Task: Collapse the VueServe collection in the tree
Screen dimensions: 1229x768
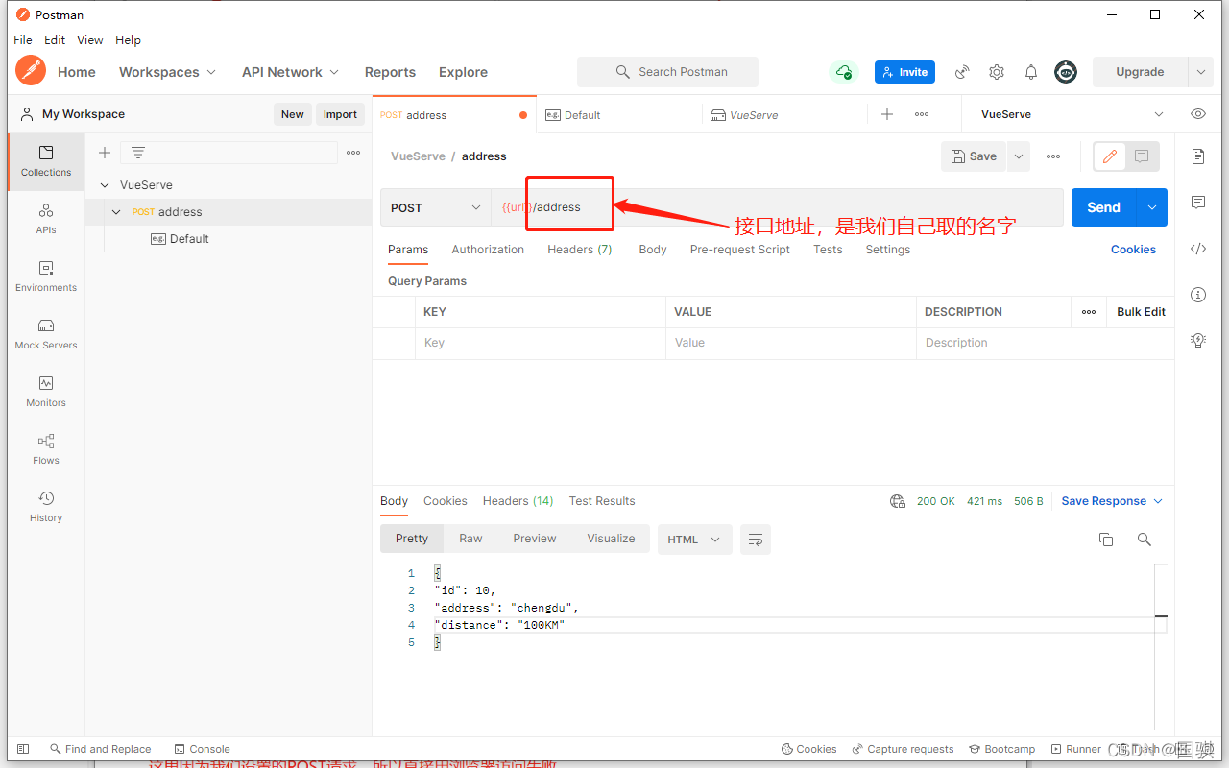Action: 105,185
